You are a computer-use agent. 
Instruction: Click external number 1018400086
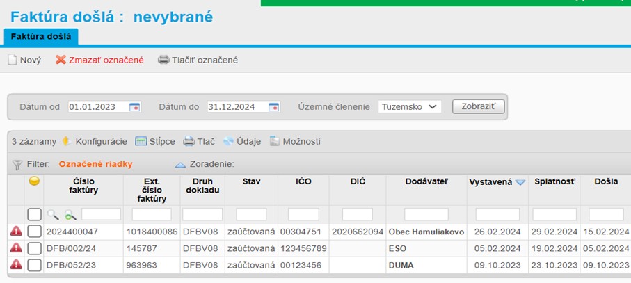coord(152,232)
